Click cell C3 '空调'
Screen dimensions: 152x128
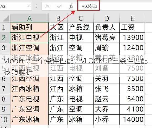(x=81, y=48)
